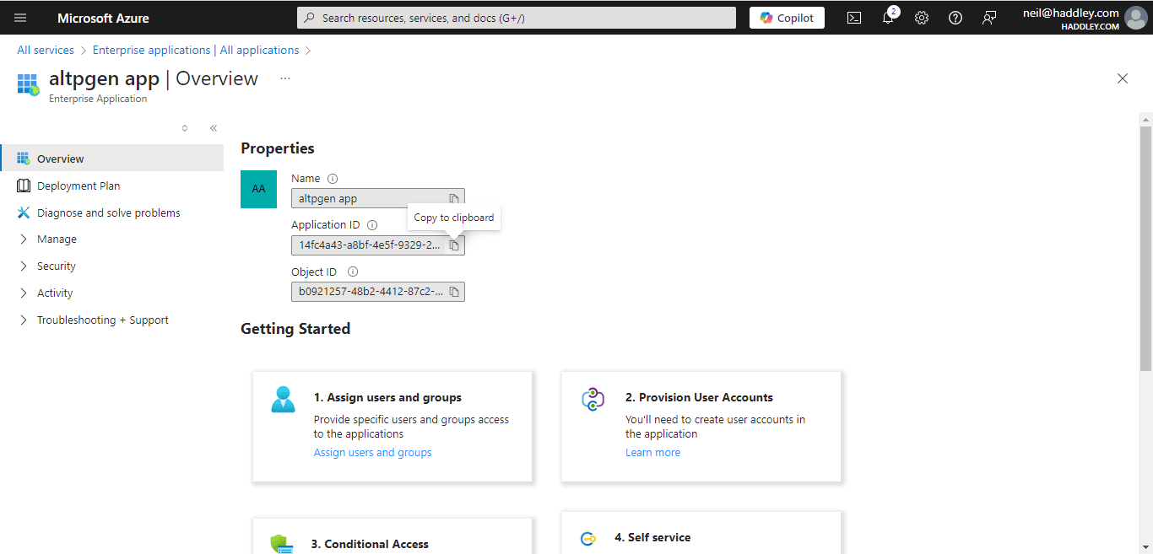Image resolution: width=1153 pixels, height=554 pixels.
Task: Collapse the left navigation pane
Action: (214, 128)
